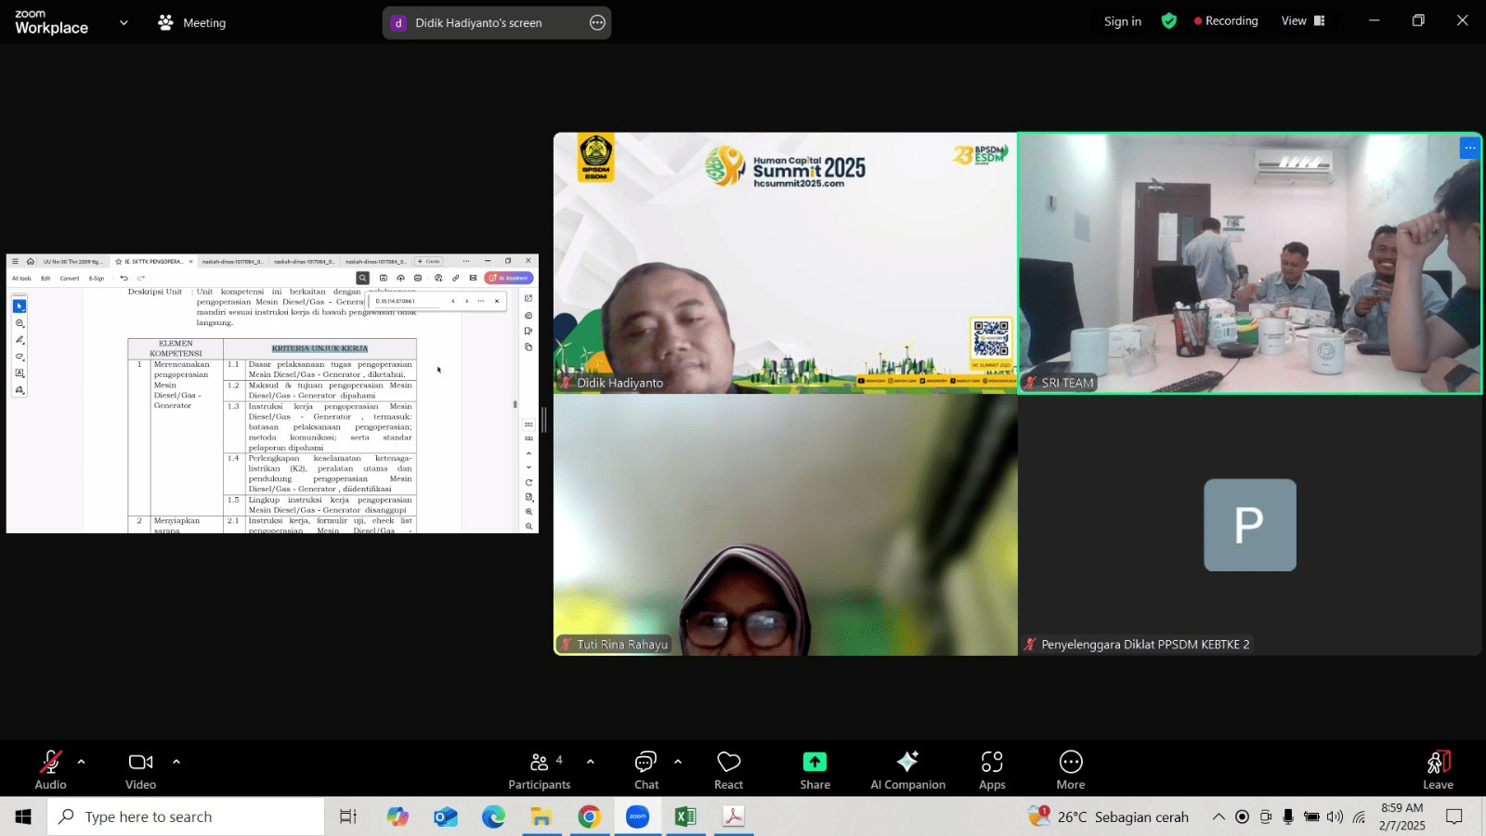Click Undo arrow in shared Acrobat
The width and height of the screenshot is (1486, 836).
(x=124, y=278)
